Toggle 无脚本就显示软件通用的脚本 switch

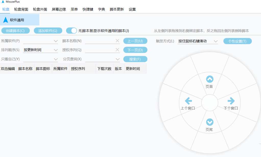click(x=72, y=30)
